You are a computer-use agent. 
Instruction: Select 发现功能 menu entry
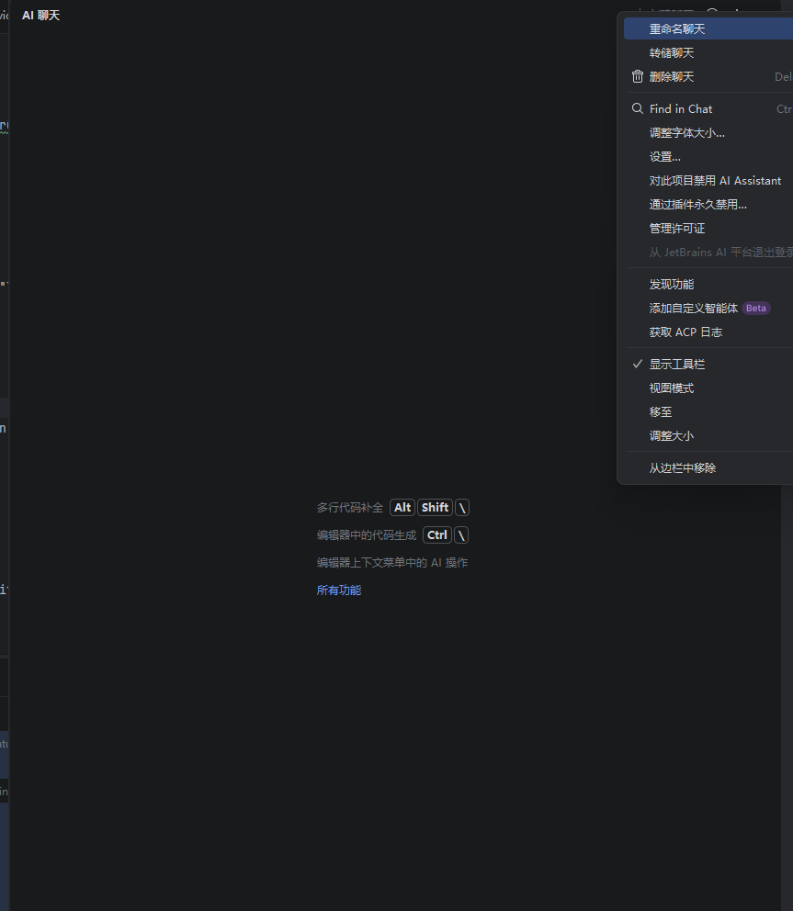[x=672, y=285]
